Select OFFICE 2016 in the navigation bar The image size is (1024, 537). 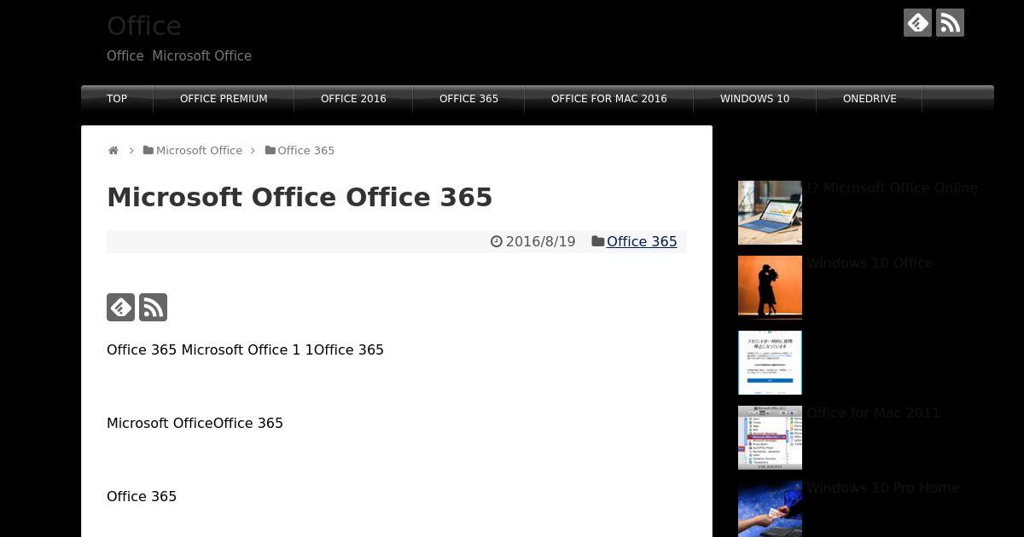pos(353,99)
